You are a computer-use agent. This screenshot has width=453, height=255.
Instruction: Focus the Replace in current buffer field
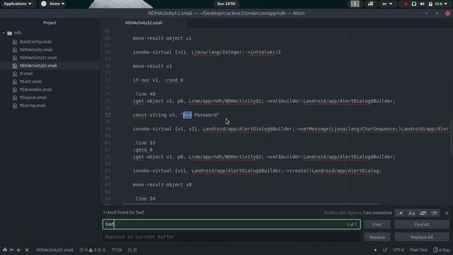[x=231, y=237]
